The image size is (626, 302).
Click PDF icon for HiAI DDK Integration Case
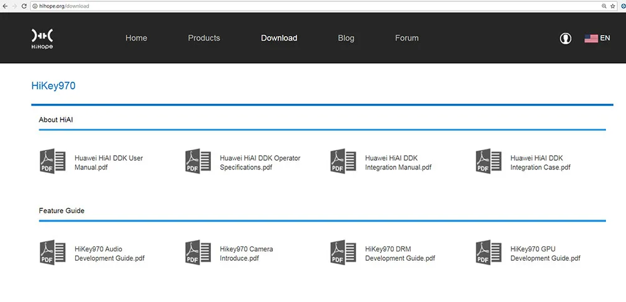coord(489,161)
